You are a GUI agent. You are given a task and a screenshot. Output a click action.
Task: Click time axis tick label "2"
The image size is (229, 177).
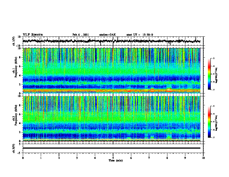tap(59, 158)
